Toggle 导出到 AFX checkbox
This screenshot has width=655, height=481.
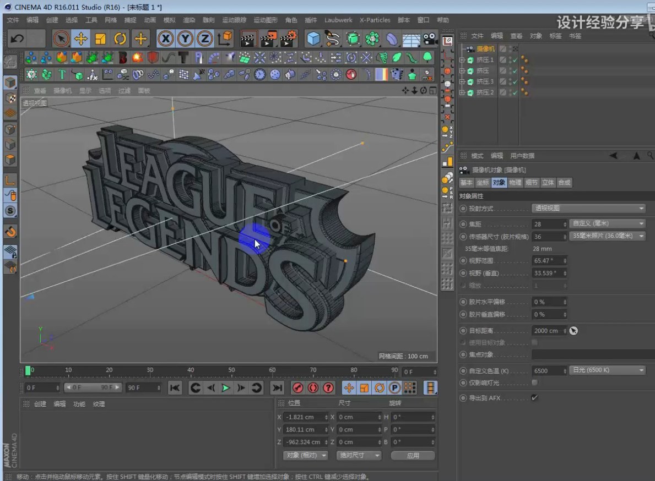point(535,397)
